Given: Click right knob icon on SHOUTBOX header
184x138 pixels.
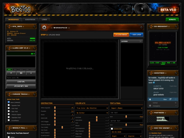Looking at the screenshot, I should click(x=176, y=73).
